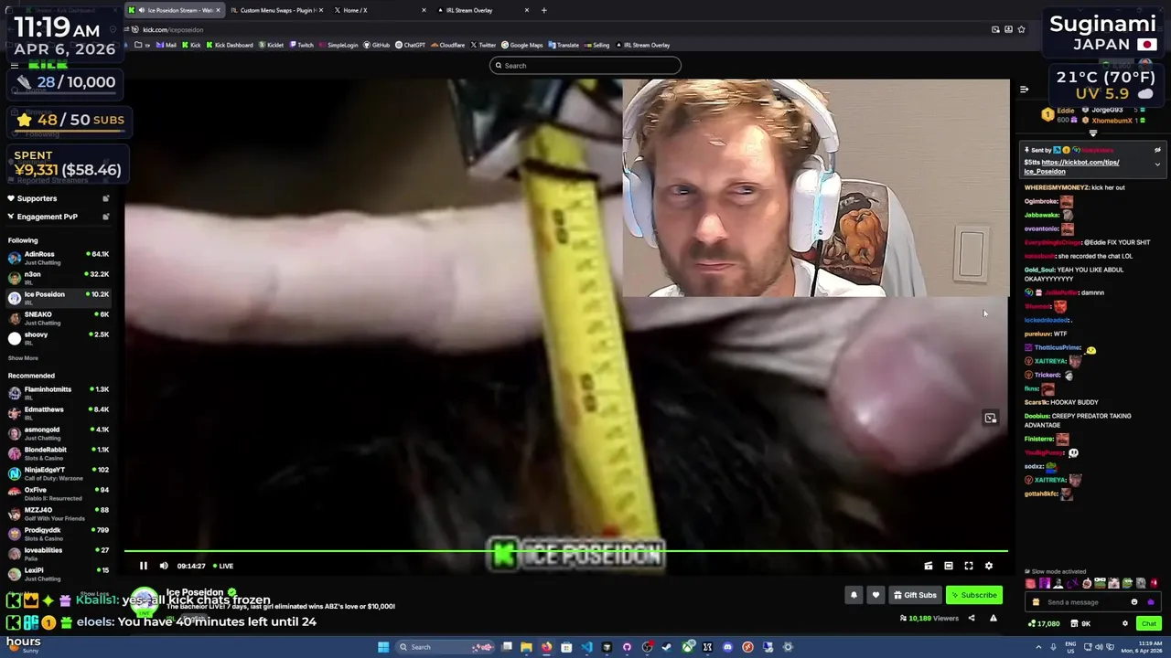Open the Twitch bookmark
This screenshot has height=658, width=1171.
[301, 45]
